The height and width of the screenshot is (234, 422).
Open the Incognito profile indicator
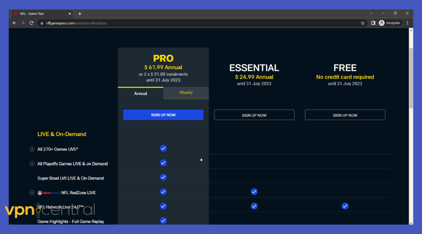[389, 23]
